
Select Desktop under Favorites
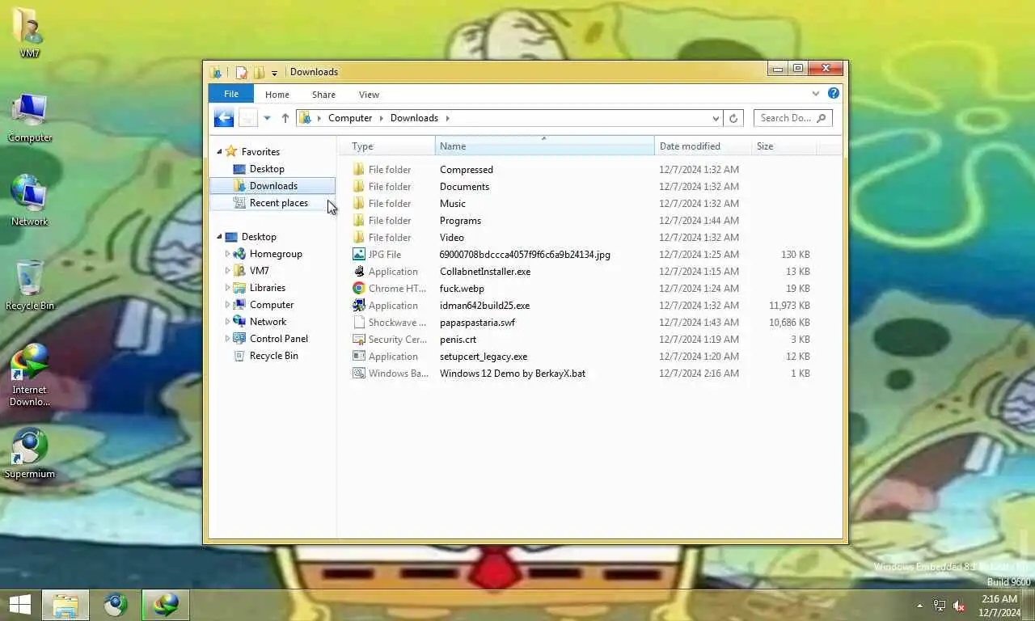pos(267,169)
